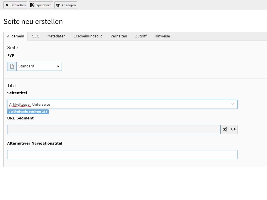The image size is (267, 200).
Task: Clear the Seitentitel field with the x icon
Action: tap(232, 104)
